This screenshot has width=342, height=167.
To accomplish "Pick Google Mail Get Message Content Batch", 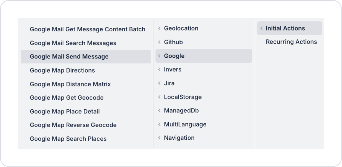I will coord(87,29).
